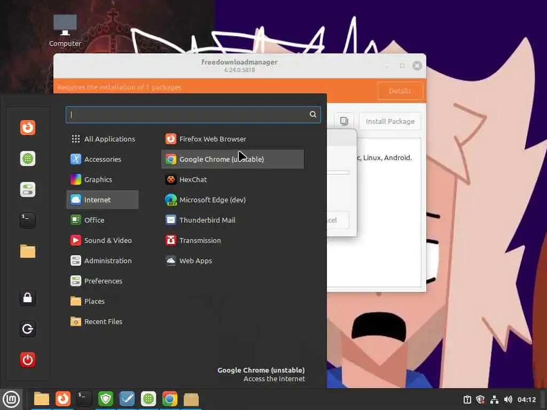
Task: Click the red Power Off icon
Action: (28, 360)
